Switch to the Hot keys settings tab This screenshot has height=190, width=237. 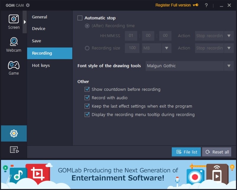coord(41,66)
